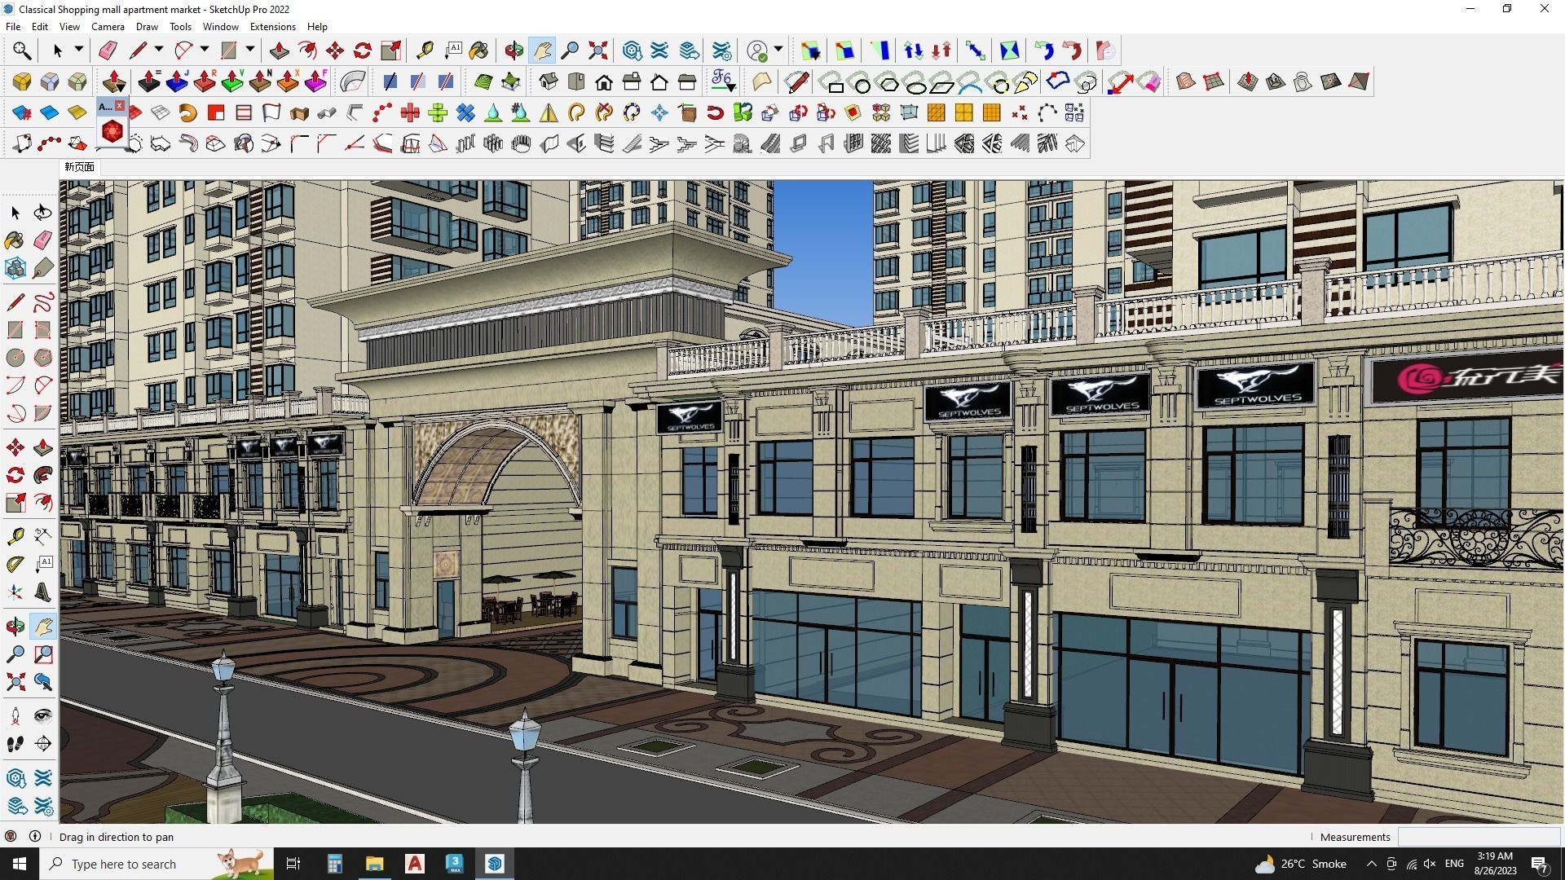Open 3ds Max from the taskbar

click(x=455, y=864)
